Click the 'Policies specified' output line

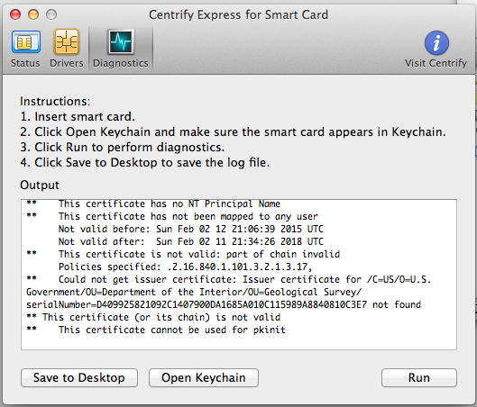pyautogui.click(x=185, y=267)
